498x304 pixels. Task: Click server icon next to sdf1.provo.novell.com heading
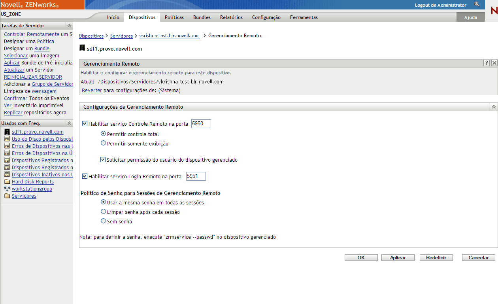(82, 48)
